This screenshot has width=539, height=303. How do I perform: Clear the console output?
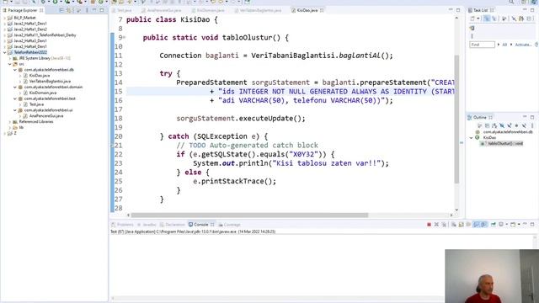454,225
